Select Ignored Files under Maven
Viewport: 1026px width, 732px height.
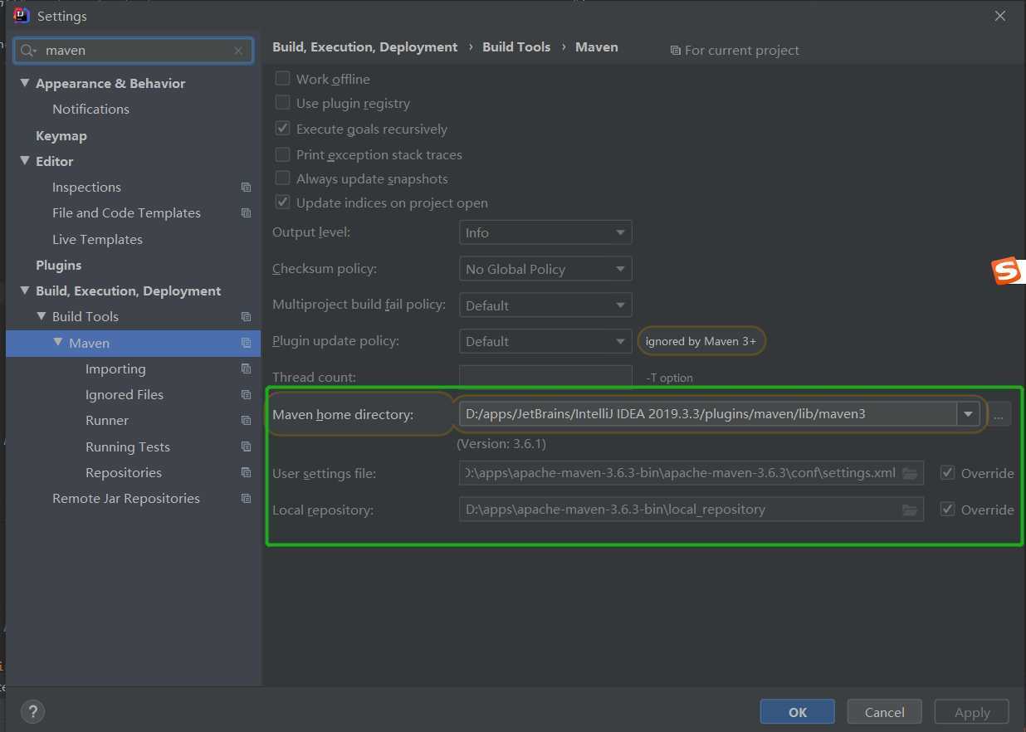coord(125,395)
